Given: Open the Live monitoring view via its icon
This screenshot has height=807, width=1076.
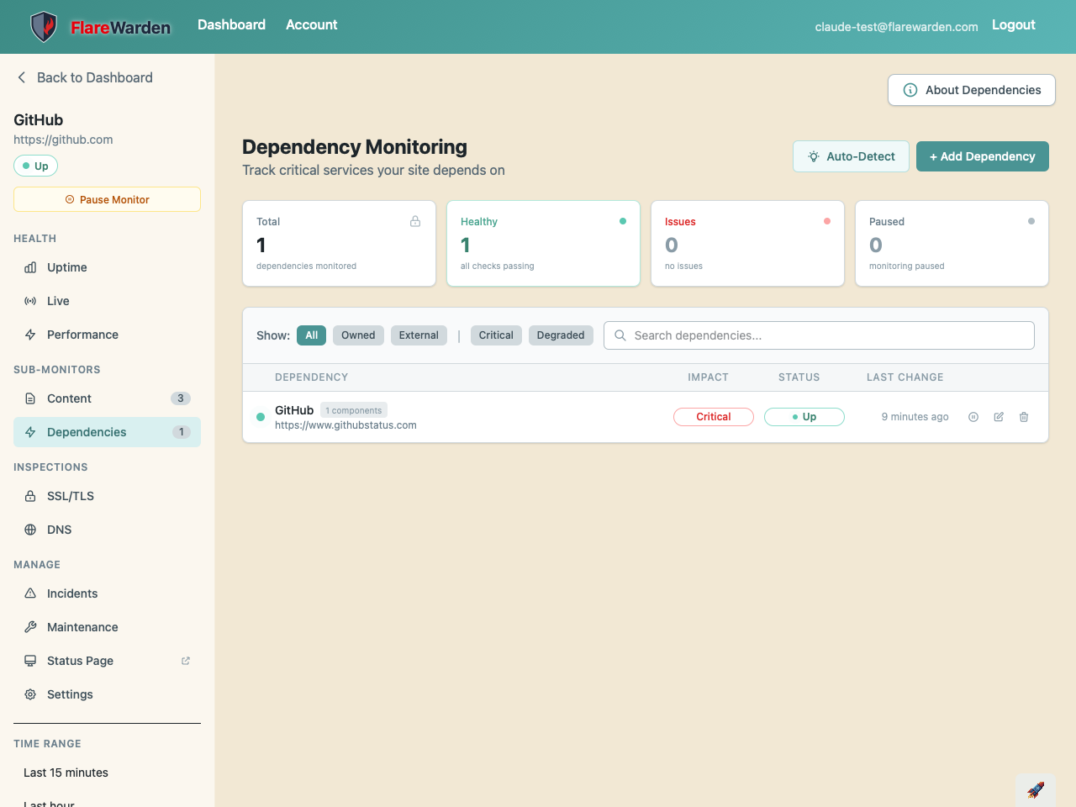Looking at the screenshot, I should pyautogui.click(x=30, y=301).
